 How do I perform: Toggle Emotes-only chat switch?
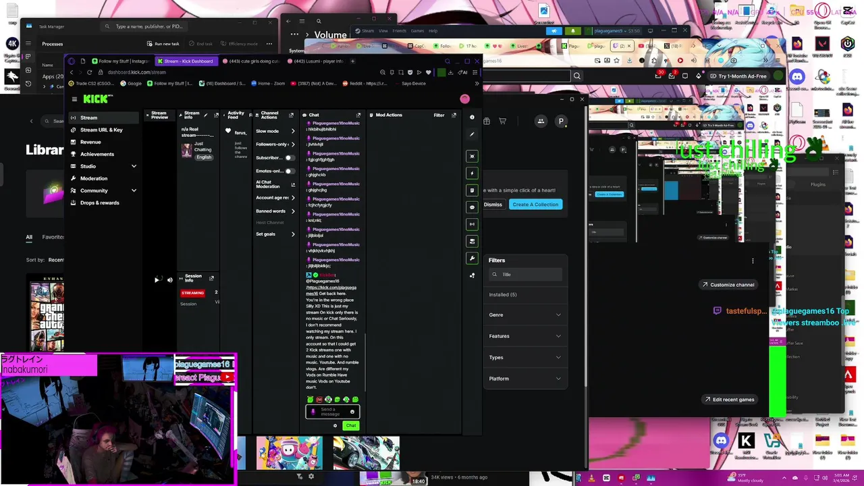(289, 171)
